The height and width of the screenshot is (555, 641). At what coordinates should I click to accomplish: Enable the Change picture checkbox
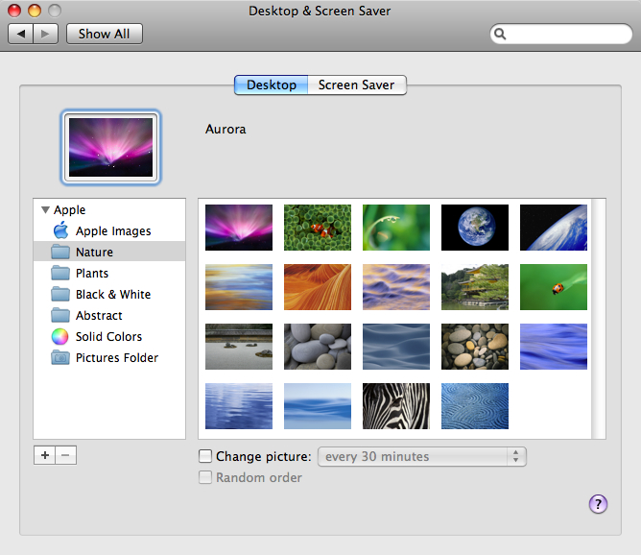[205, 456]
